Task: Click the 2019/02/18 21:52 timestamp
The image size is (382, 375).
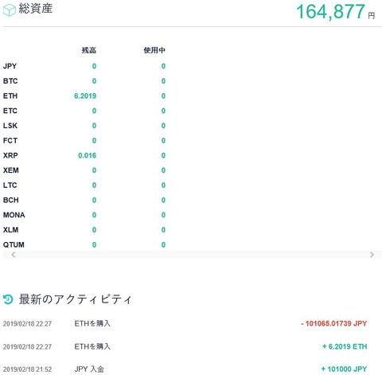Action: [27, 369]
